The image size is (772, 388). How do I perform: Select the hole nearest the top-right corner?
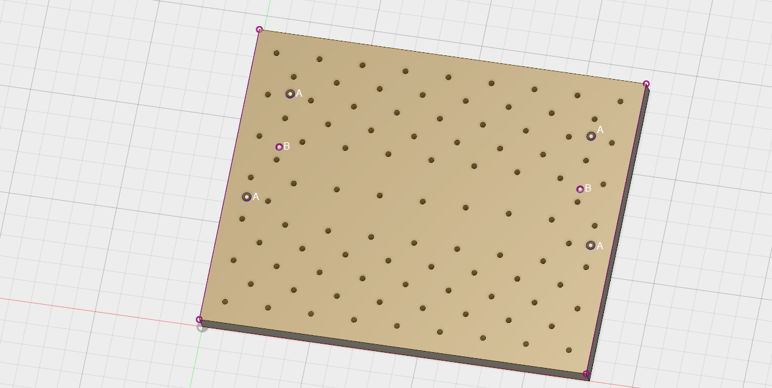[x=620, y=102]
